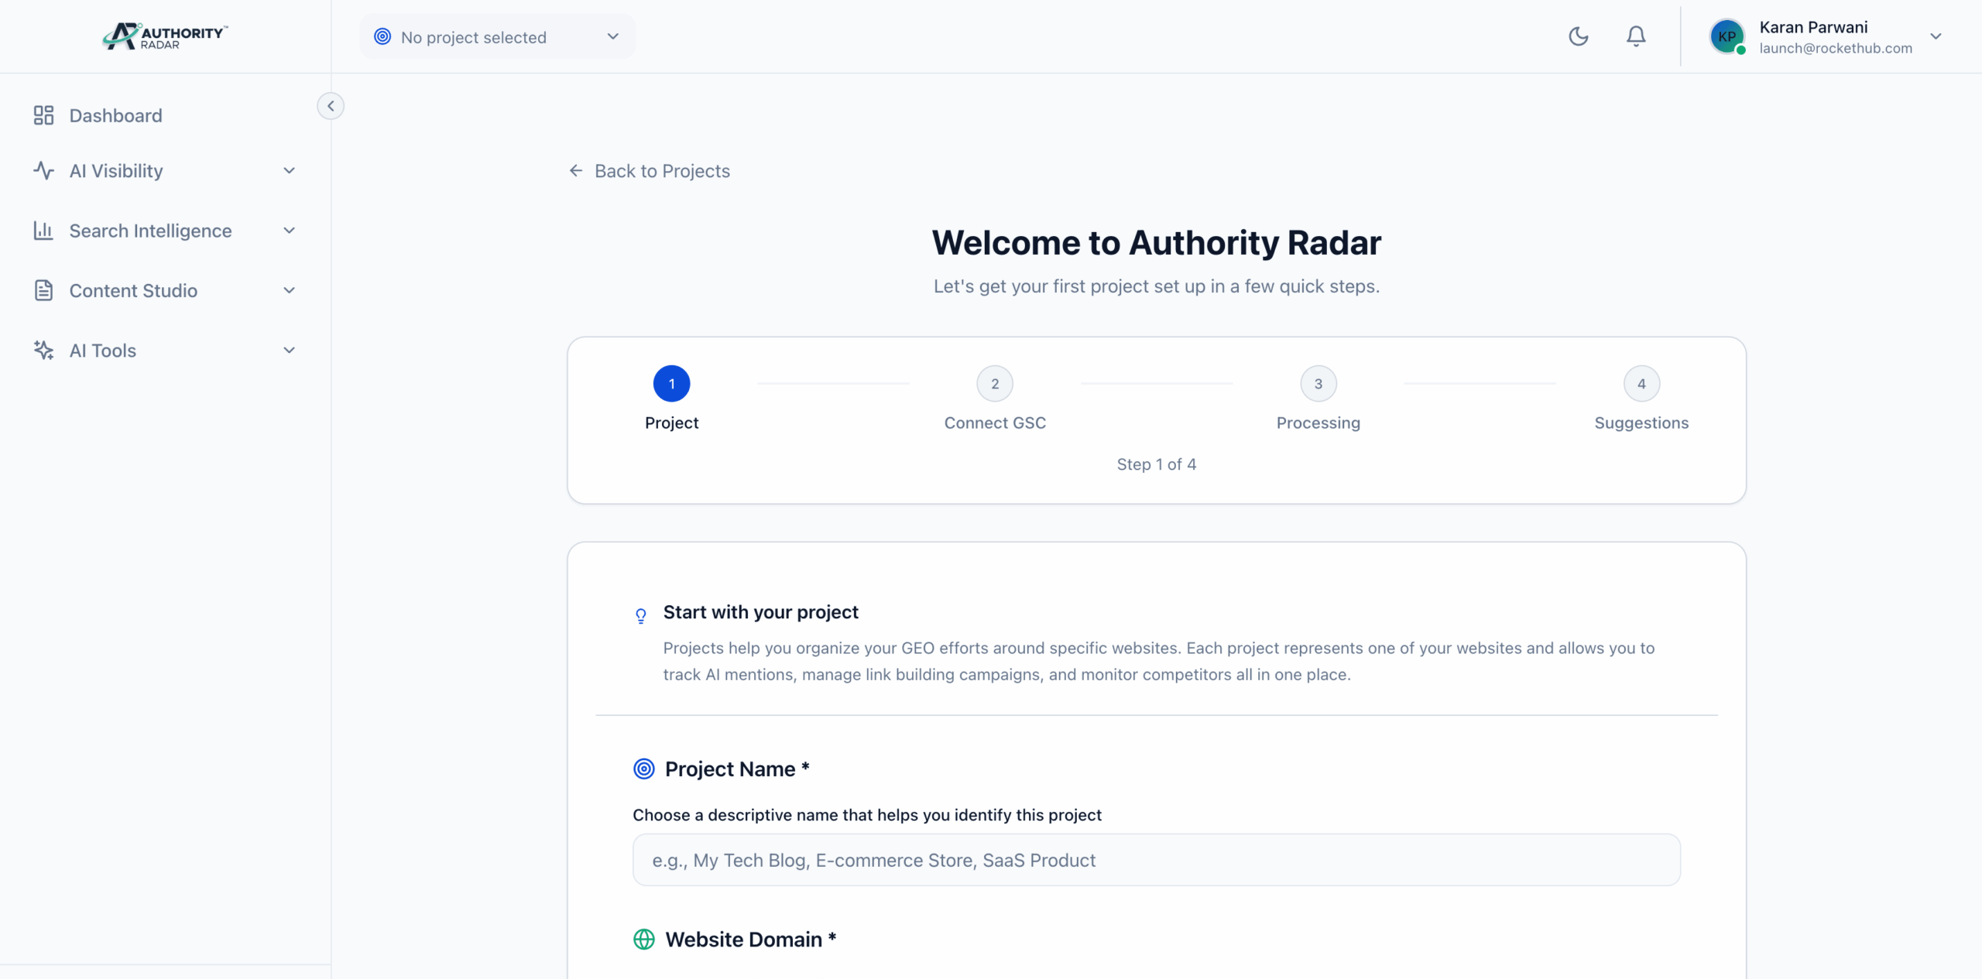Screen dimensions: 1982x979
Task: Click the target icon in the project selector
Action: pyautogui.click(x=382, y=36)
